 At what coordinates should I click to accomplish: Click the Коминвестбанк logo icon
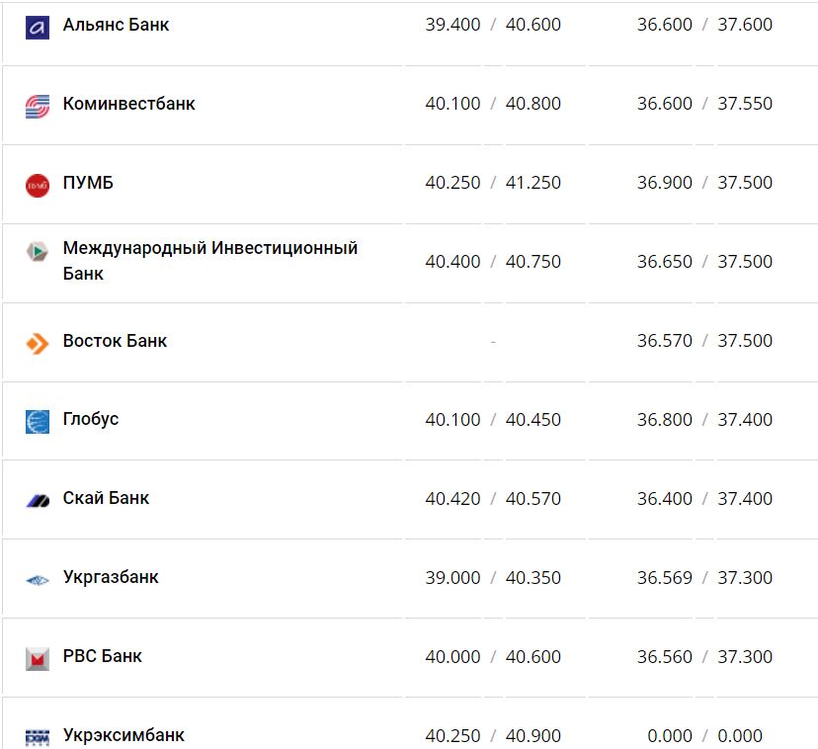click(x=38, y=106)
